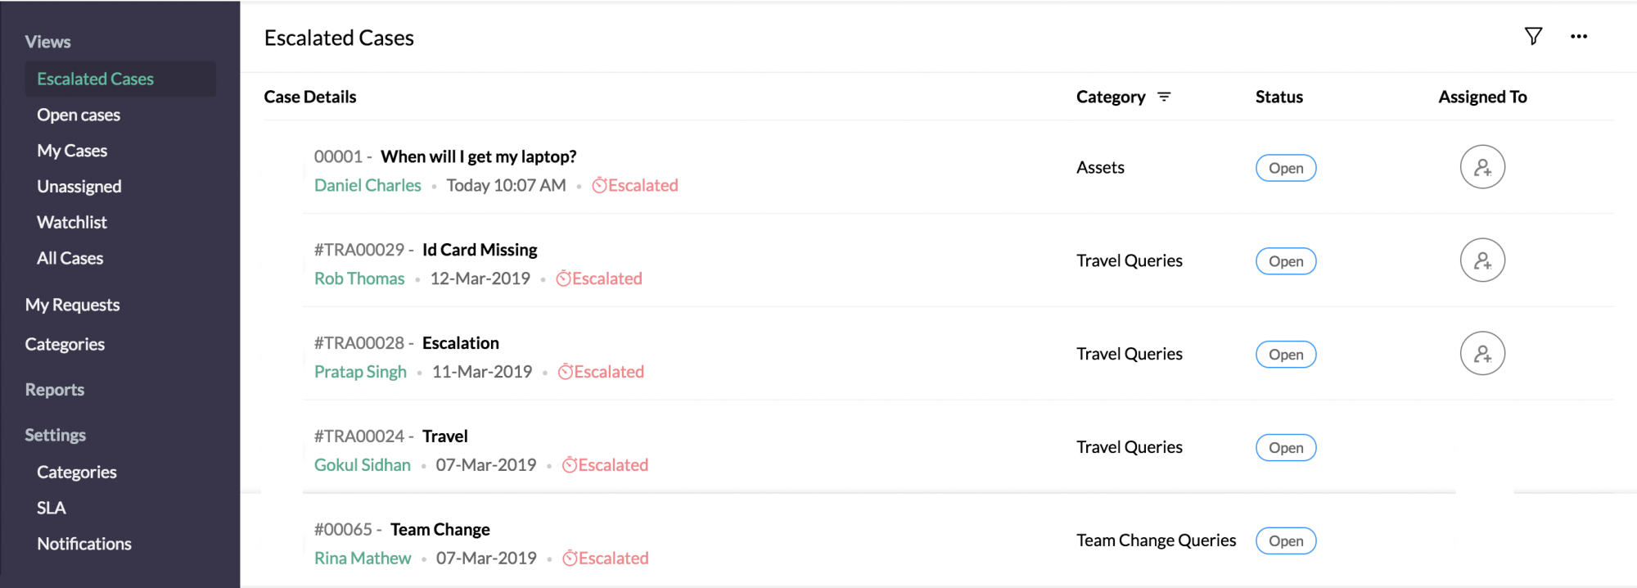Open Daniel Charles profile link

368,186
